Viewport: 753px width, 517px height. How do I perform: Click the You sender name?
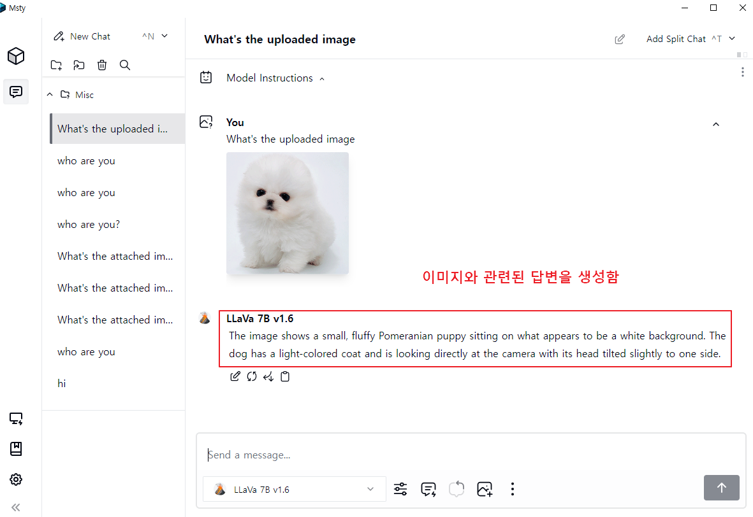click(235, 122)
